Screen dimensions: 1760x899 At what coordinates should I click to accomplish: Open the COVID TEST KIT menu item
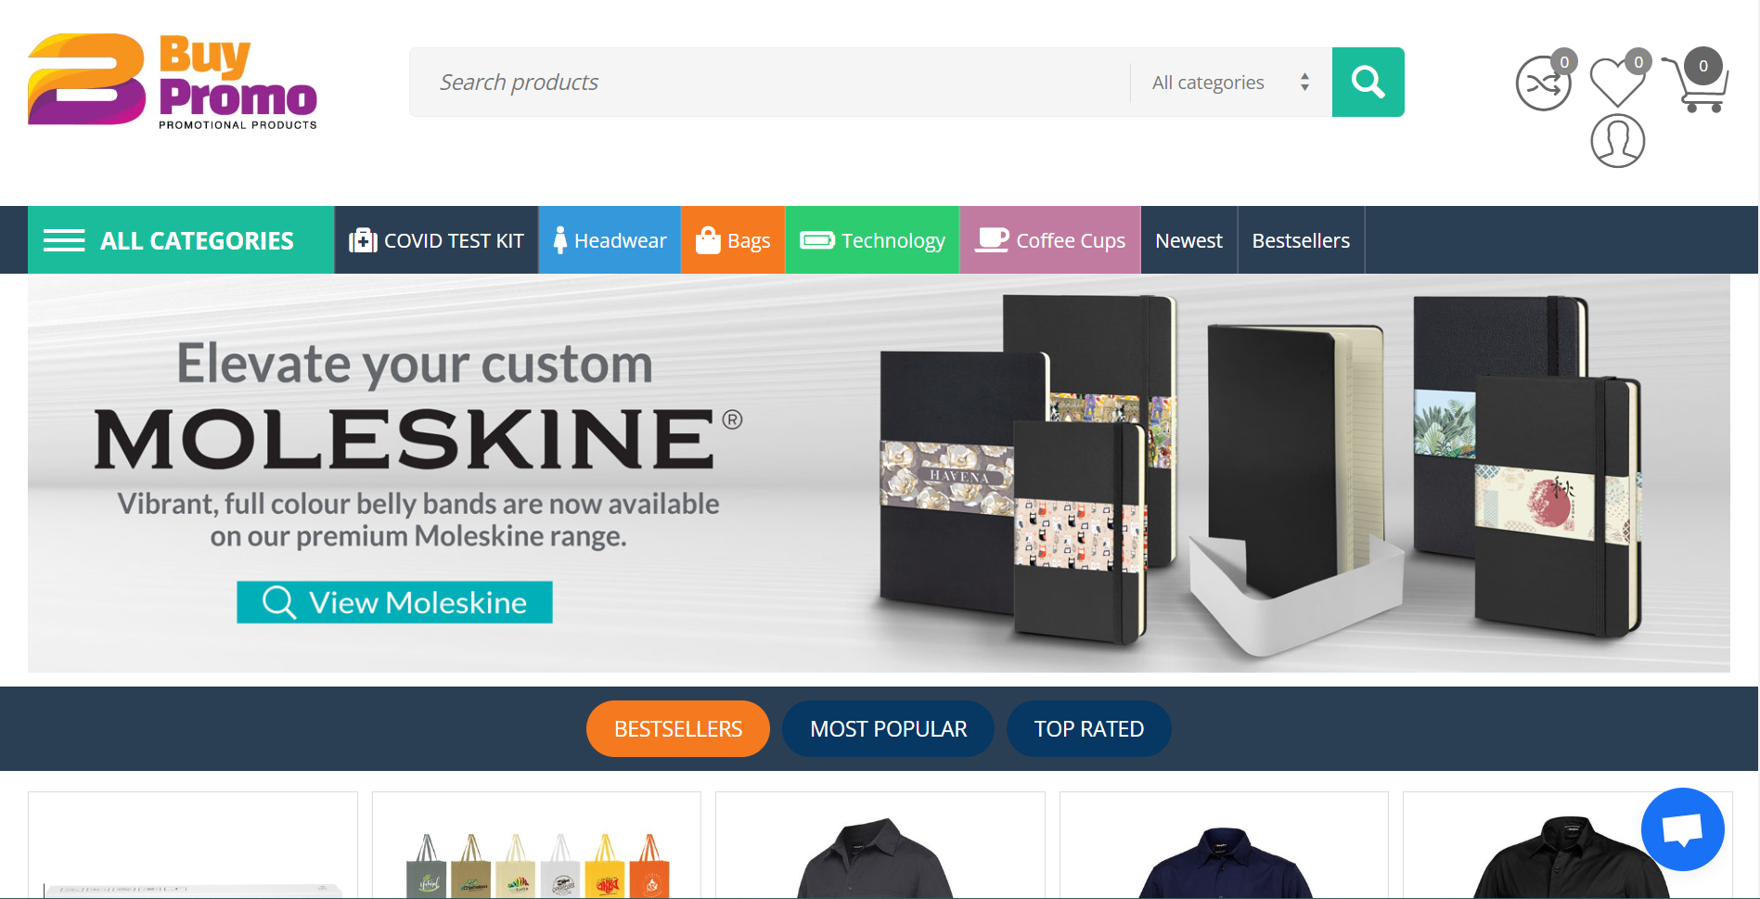click(436, 240)
